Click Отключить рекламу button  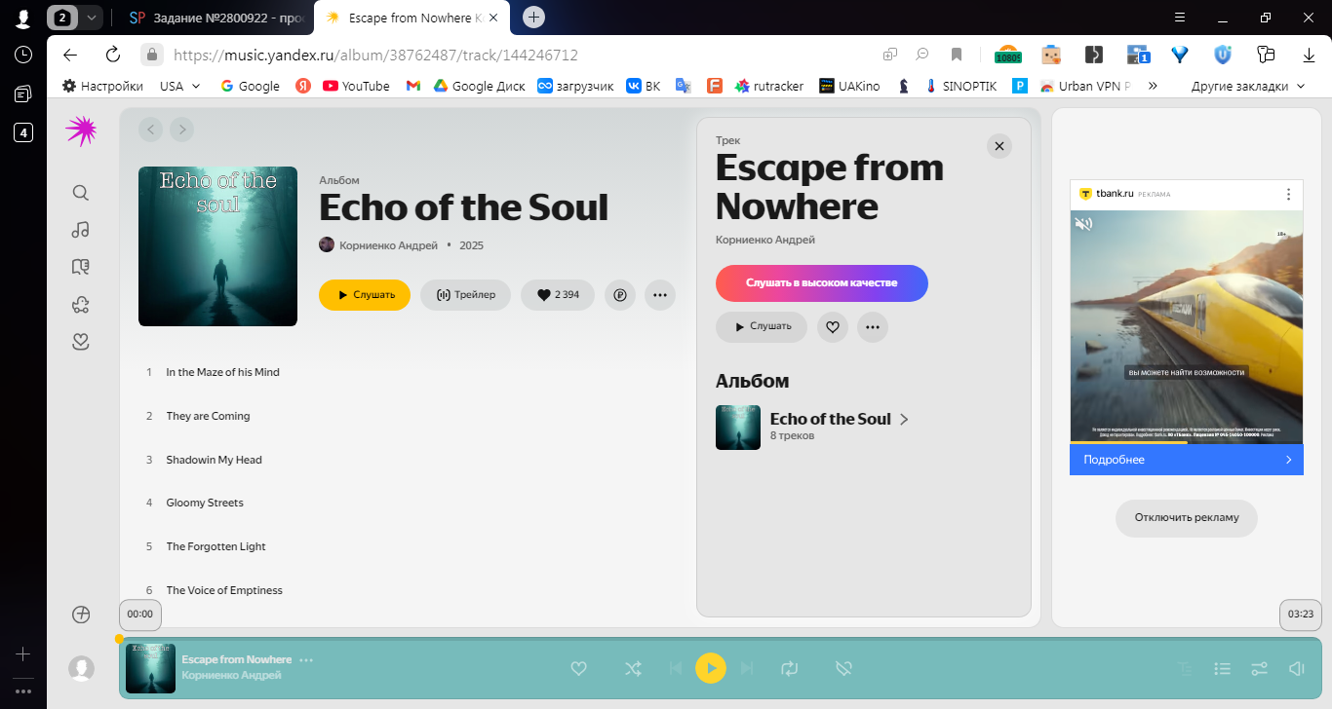click(1187, 518)
